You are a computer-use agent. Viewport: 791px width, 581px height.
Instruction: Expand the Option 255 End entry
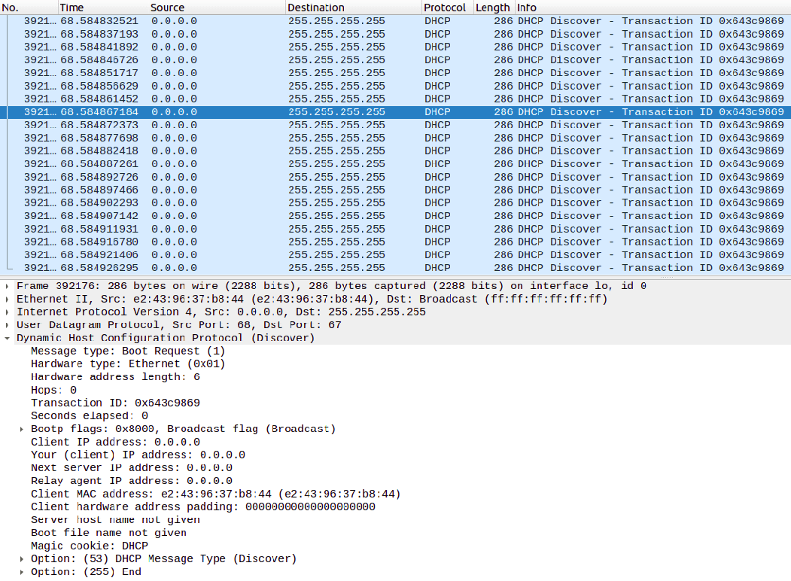coord(20,571)
